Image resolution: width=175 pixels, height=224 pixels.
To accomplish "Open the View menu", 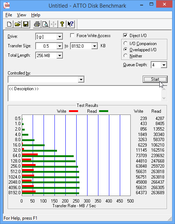I will tap(21, 15).
